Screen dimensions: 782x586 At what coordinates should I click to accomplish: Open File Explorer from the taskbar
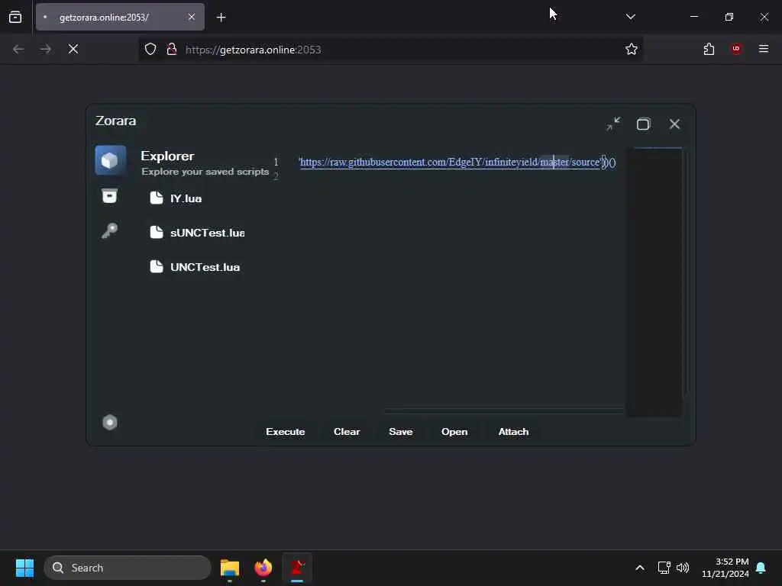230,568
